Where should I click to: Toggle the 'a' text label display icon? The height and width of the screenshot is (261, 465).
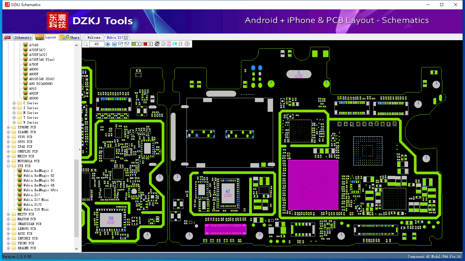(163, 44)
